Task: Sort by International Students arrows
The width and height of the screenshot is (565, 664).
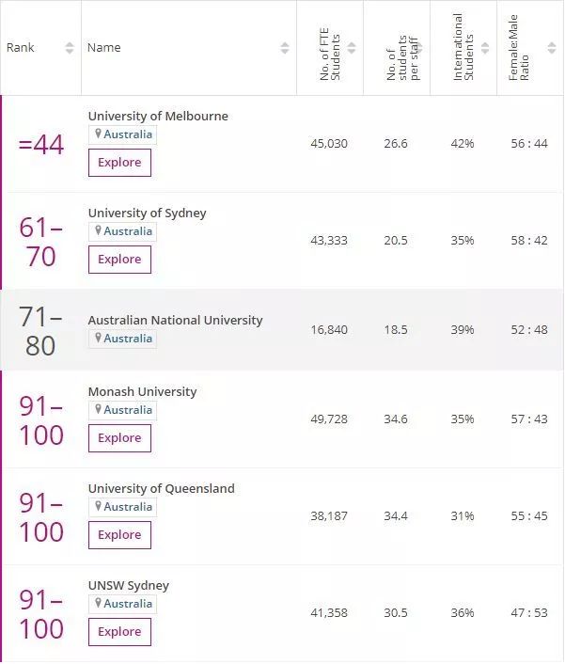Action: click(486, 48)
